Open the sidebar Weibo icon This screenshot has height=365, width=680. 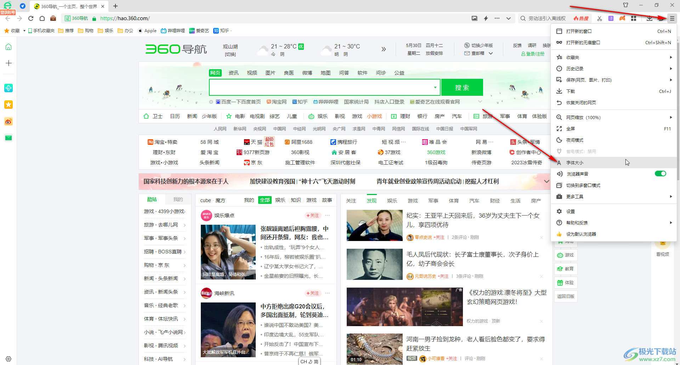[8, 122]
